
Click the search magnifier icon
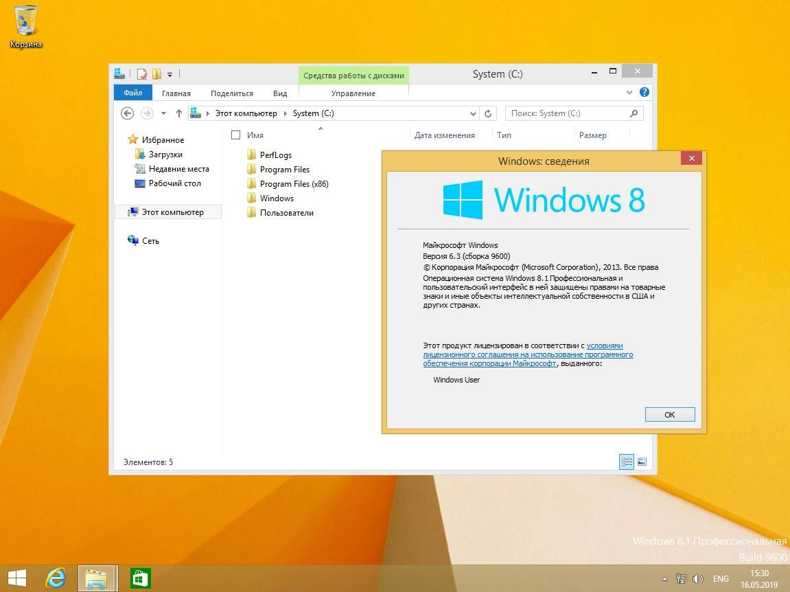coord(634,113)
